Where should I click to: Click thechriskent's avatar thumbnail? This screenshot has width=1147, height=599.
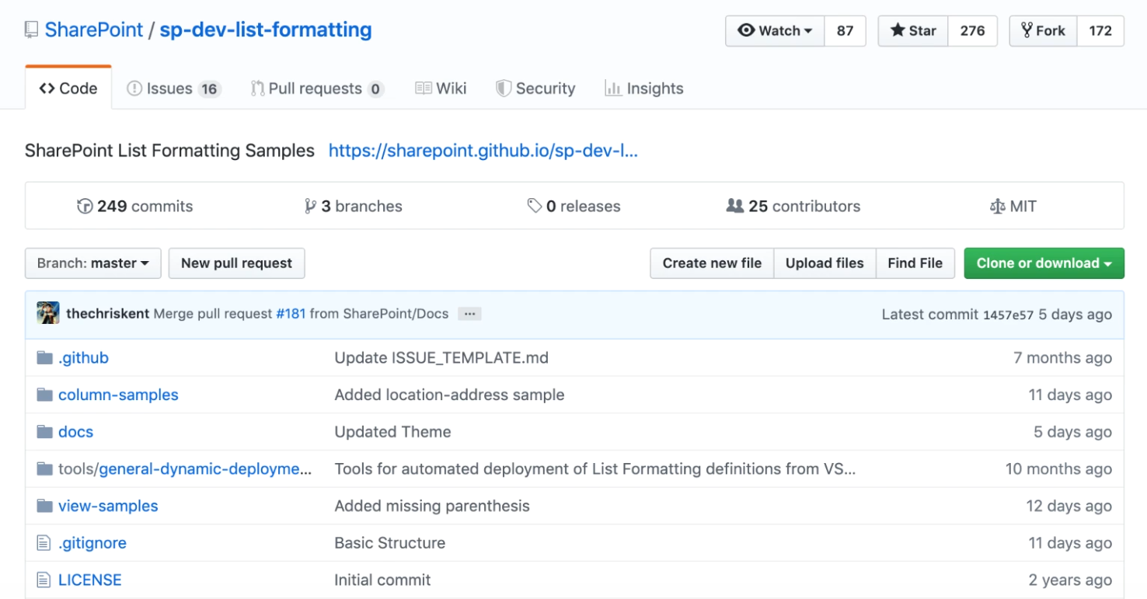48,314
